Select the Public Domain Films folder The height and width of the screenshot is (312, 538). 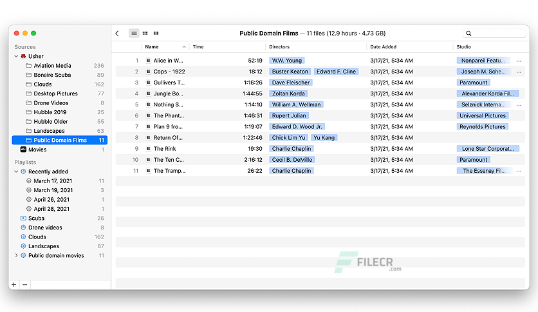tap(60, 140)
